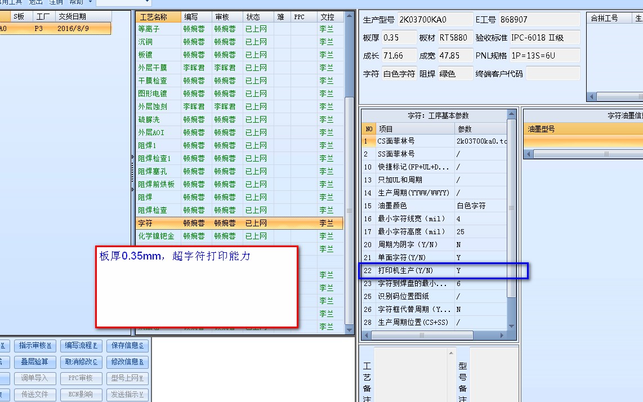643x402 pixels.
Task: Click the 合拼工号 column header
Action: [x=609, y=18]
